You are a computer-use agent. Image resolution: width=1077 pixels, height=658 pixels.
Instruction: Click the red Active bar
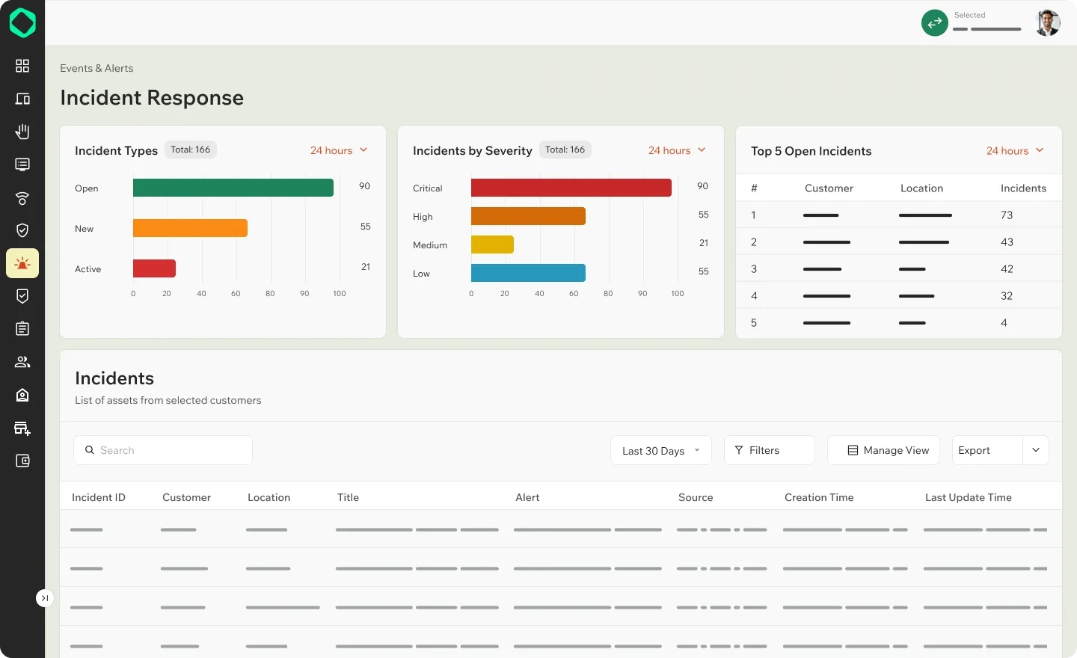click(x=154, y=268)
